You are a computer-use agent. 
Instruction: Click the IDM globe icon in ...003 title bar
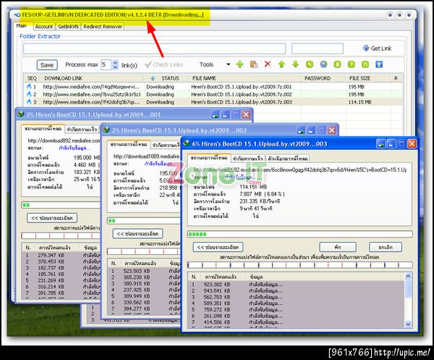point(187,143)
